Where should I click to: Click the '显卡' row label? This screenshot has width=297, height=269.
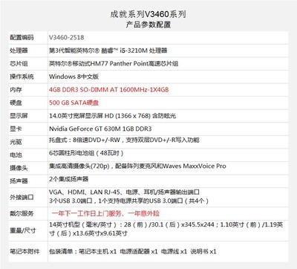tap(16, 129)
